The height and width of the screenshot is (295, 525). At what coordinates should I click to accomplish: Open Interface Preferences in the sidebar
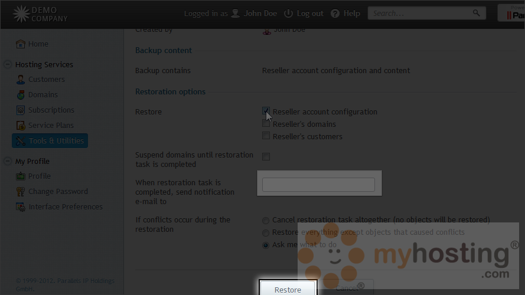click(66, 207)
